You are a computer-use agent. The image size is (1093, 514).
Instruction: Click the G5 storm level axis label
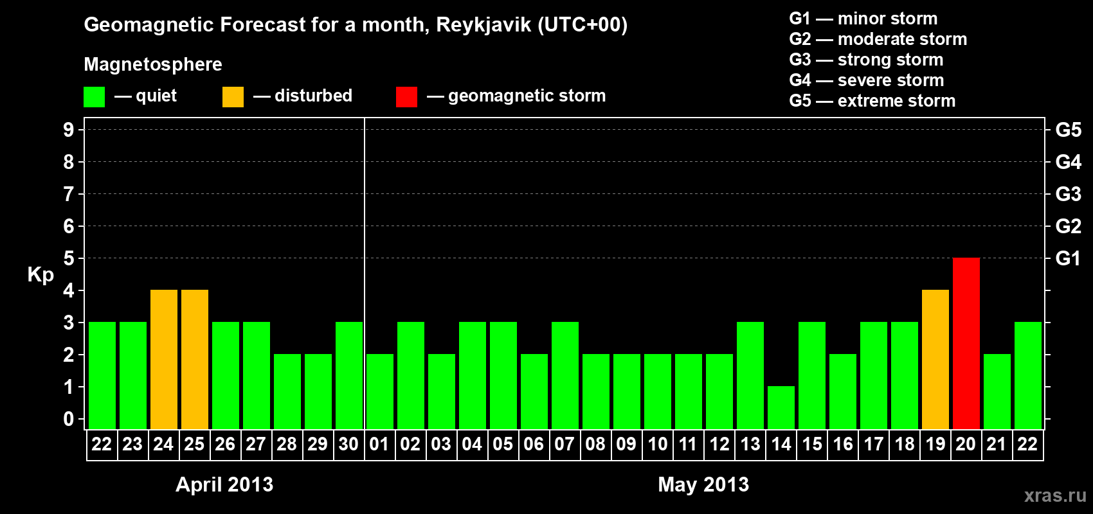coord(1068,130)
